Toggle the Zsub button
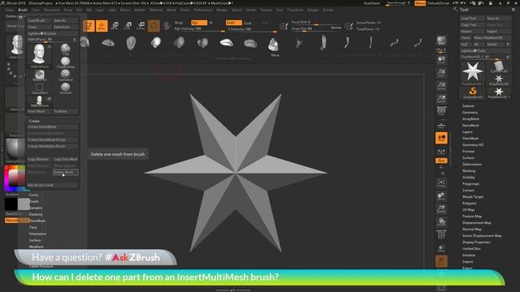 248,23
